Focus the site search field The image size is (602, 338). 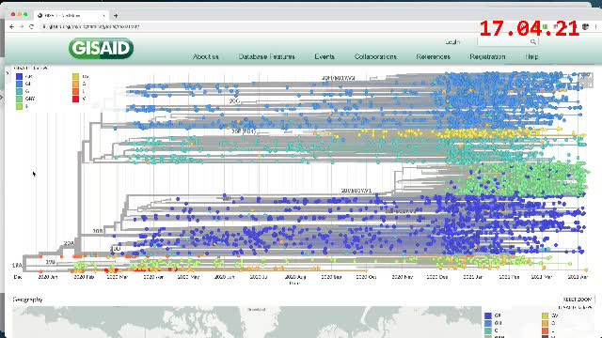click(x=508, y=41)
